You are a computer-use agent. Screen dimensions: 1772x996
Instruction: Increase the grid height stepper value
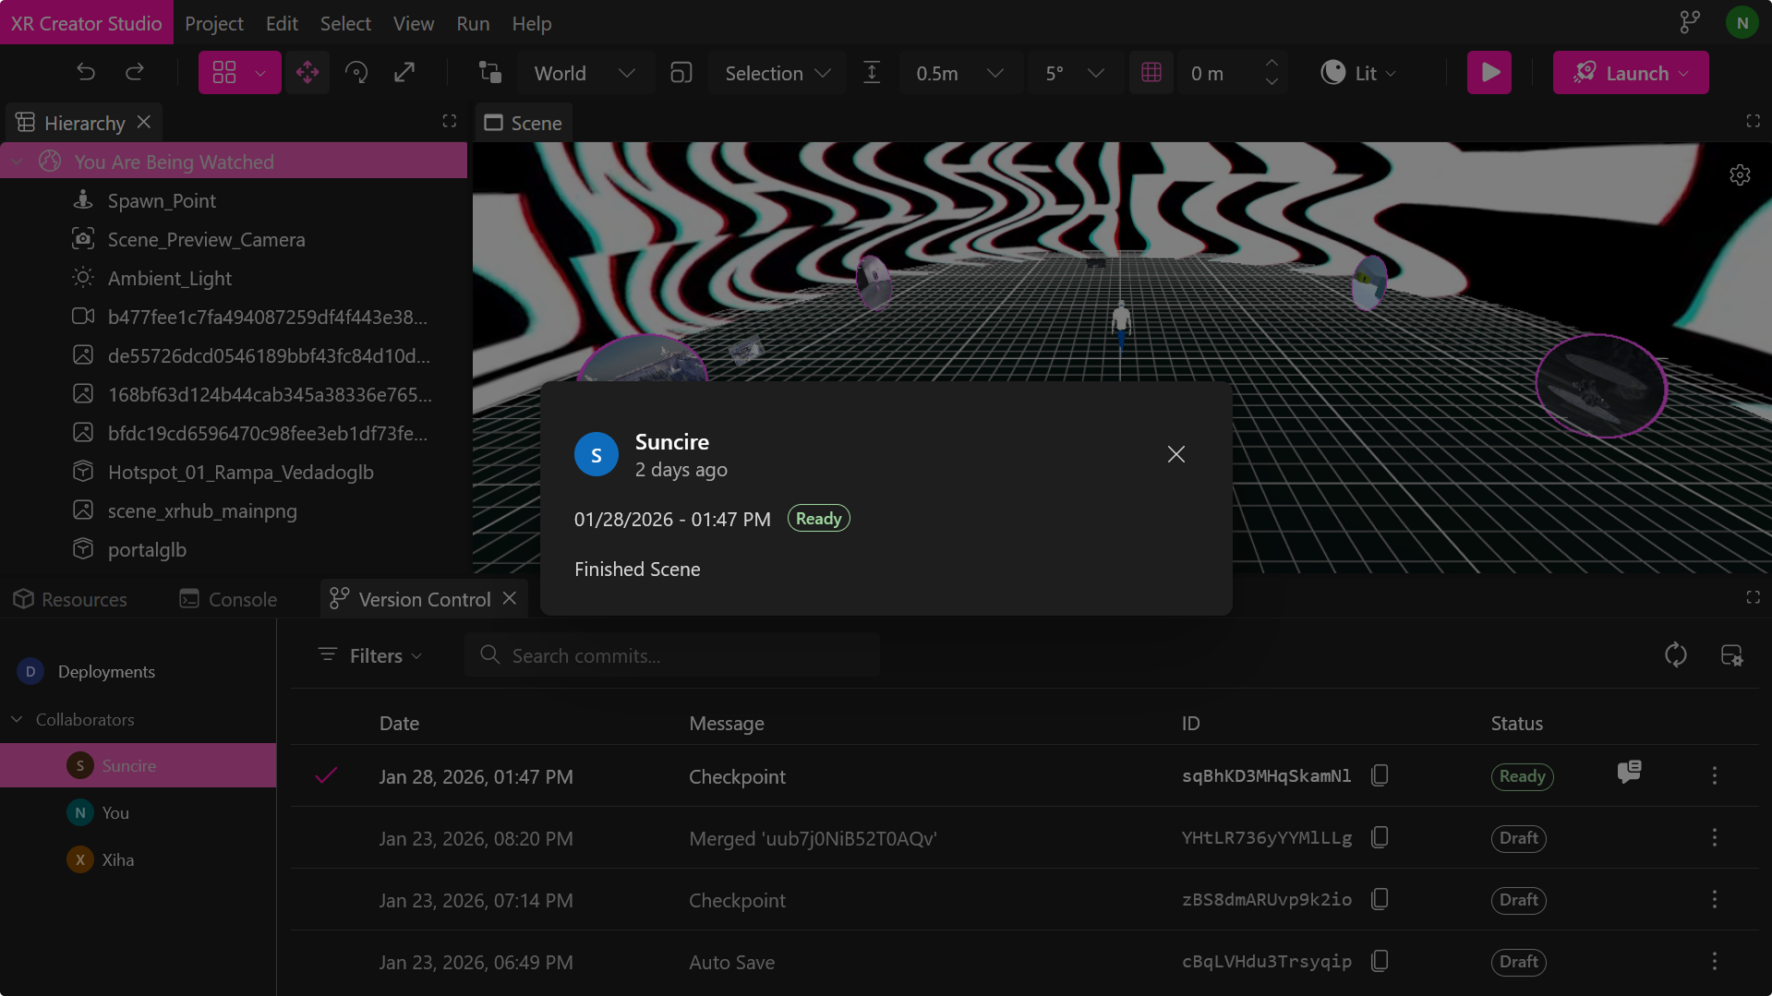tap(1272, 63)
